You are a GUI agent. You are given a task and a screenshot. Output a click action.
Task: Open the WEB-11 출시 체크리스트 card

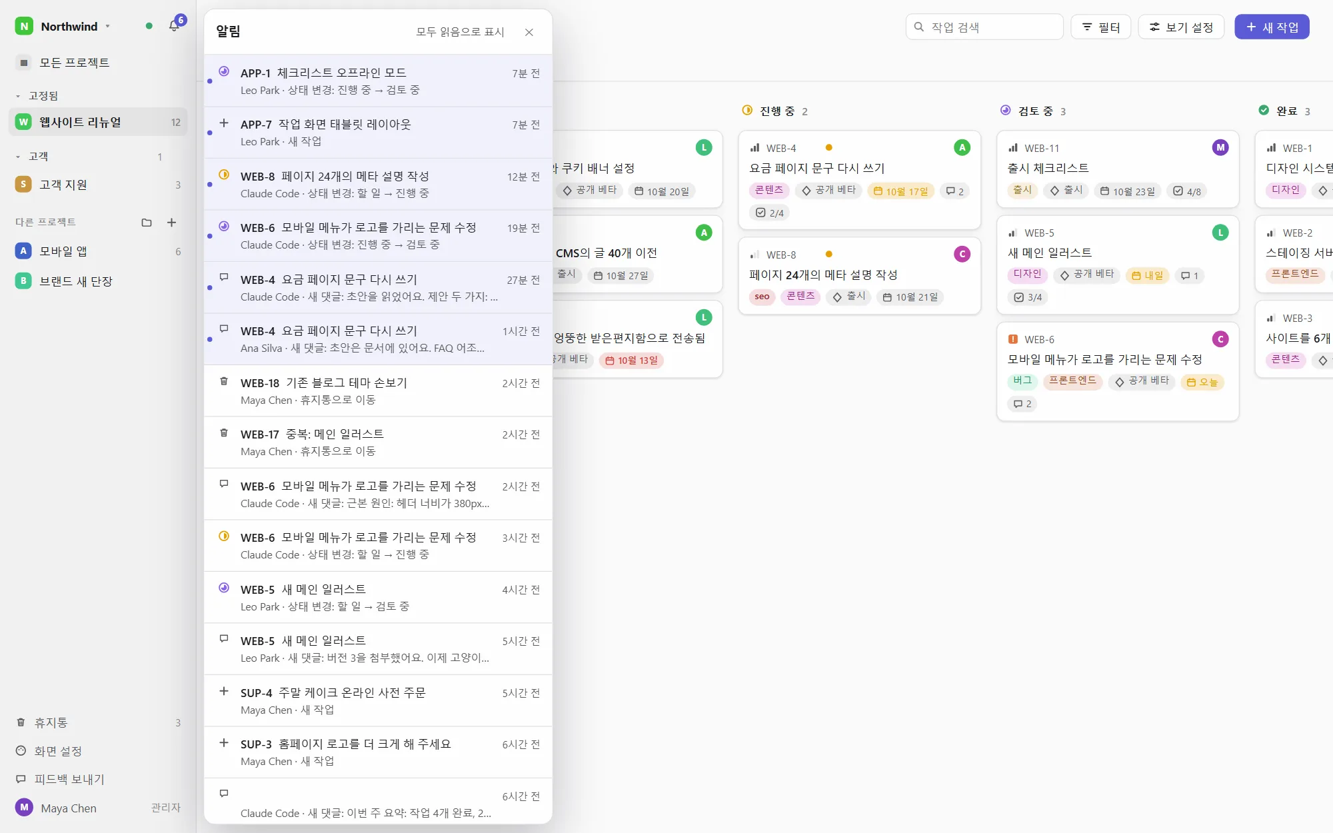(x=1118, y=169)
